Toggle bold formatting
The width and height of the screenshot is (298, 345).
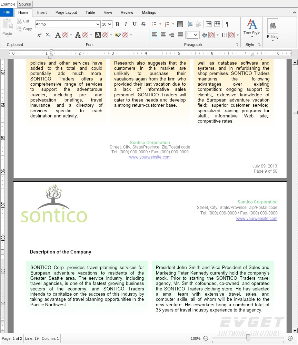point(117,24)
